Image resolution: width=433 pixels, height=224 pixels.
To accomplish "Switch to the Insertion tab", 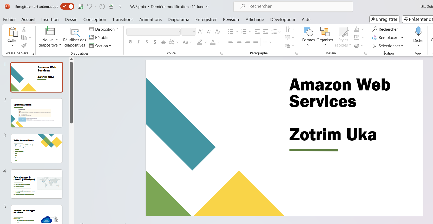I will 50,19.
